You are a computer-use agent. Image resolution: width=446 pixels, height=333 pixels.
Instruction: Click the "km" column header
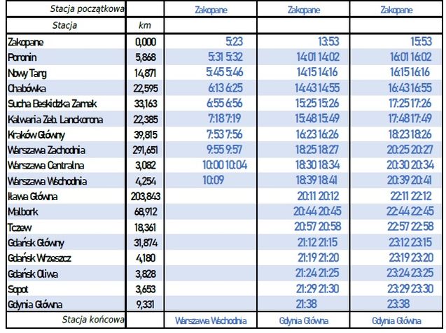point(146,26)
